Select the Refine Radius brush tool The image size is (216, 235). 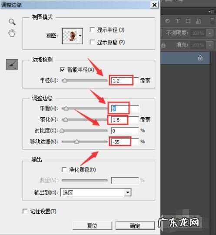(x=12, y=65)
